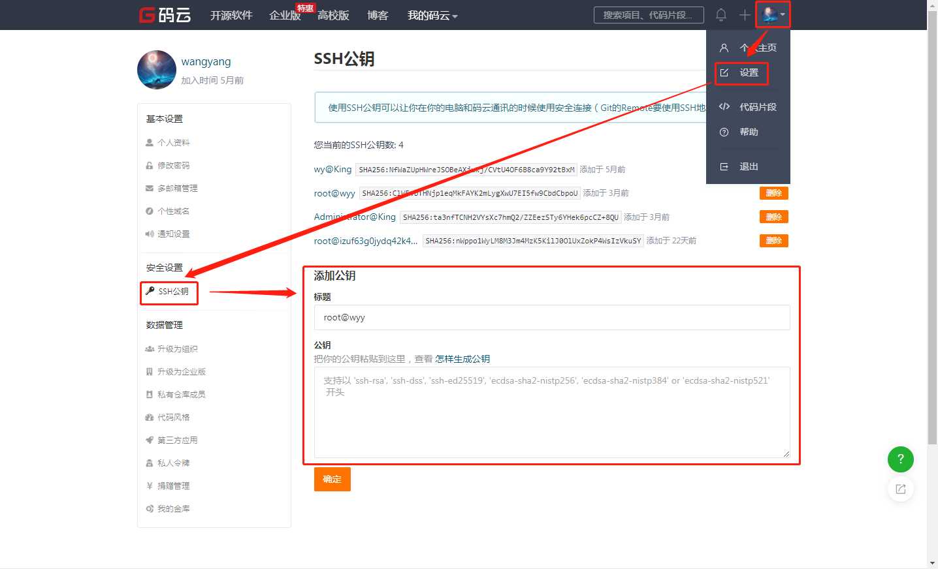938x569 pixels.
Task: Open 私有仓库成员 in the sidebar
Action: 181,394
